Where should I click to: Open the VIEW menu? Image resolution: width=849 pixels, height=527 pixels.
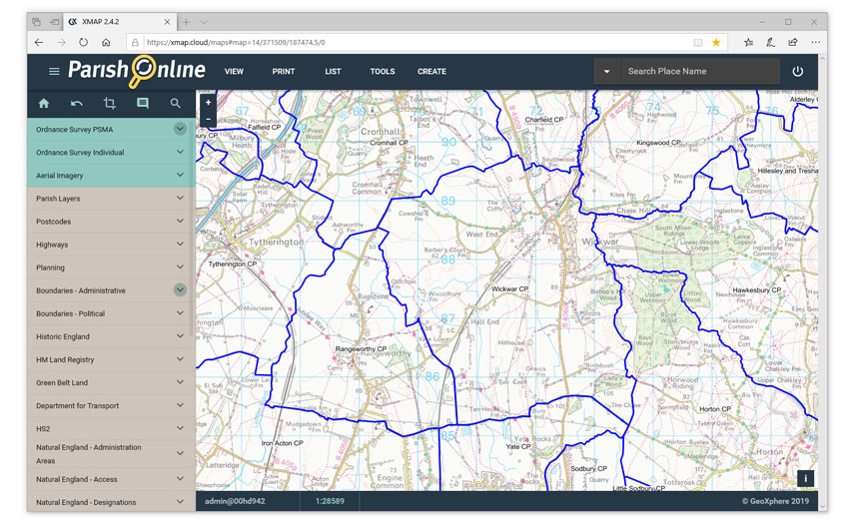pos(234,72)
